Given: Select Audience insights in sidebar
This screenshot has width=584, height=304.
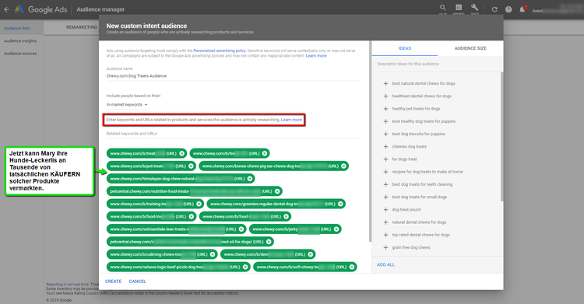Looking at the screenshot, I should (20, 41).
